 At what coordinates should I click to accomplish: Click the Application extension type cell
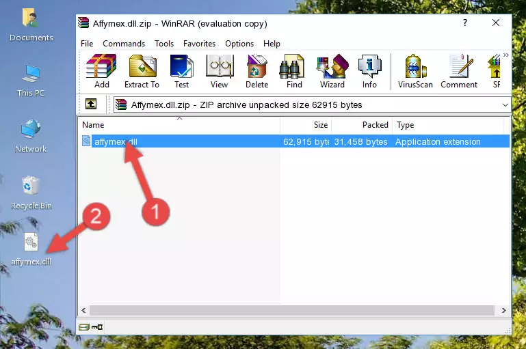point(438,141)
